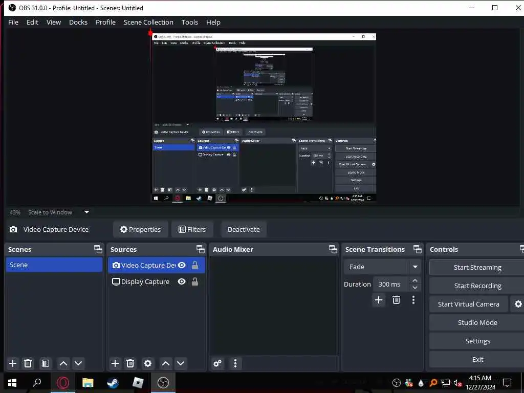Undock the Scene Transitions panel
The height and width of the screenshot is (393, 524).
(418, 249)
